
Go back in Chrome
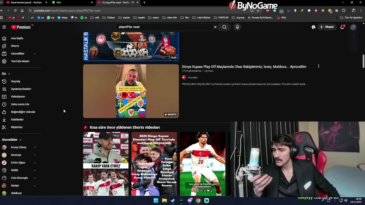[x=2, y=11]
